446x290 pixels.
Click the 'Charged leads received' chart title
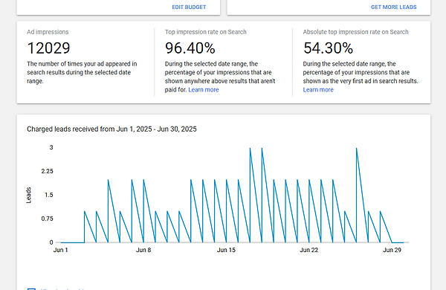(x=111, y=129)
